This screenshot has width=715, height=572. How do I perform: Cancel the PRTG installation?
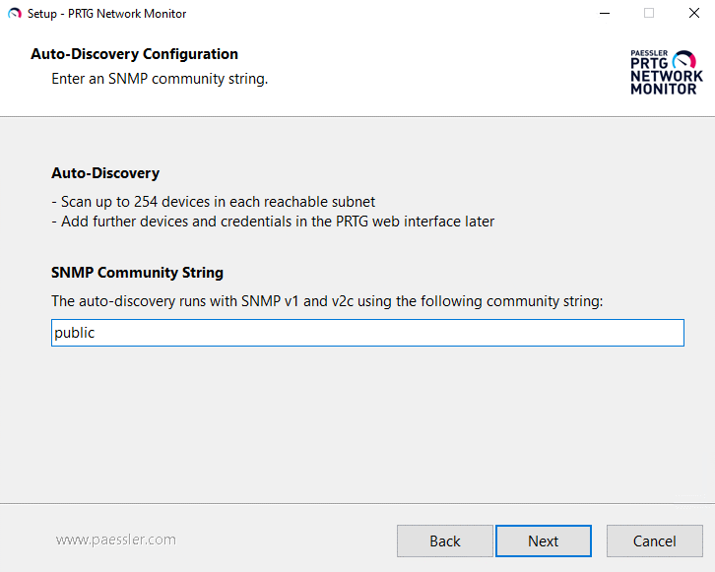[x=654, y=540]
